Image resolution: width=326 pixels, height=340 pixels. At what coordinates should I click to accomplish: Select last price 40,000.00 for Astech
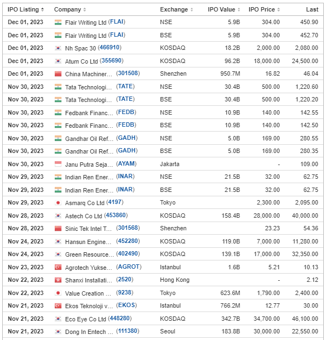pyautogui.click(x=305, y=216)
